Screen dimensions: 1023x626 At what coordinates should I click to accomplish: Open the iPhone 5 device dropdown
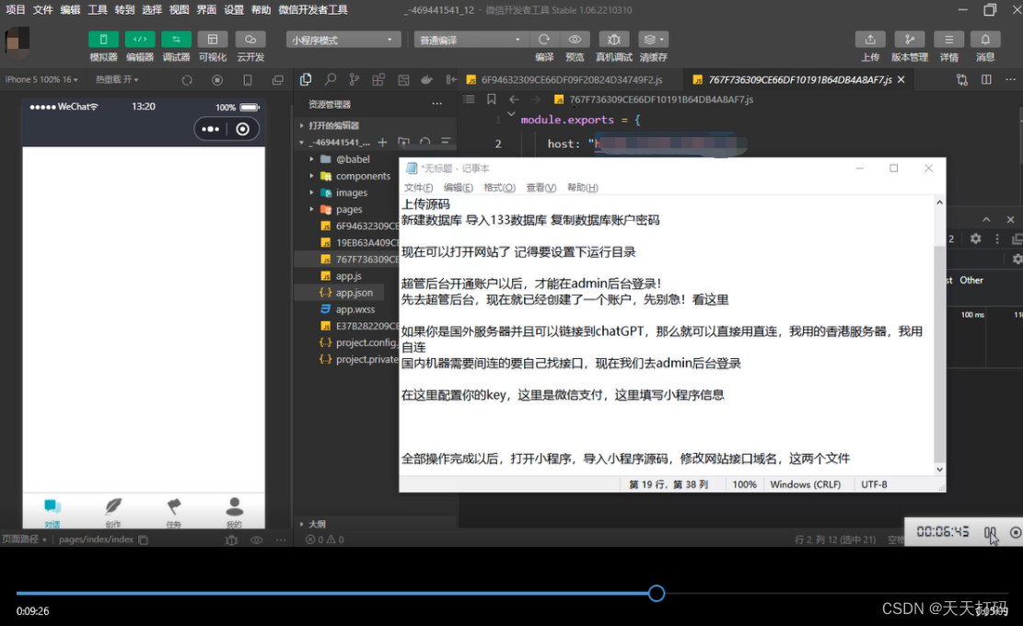(x=41, y=79)
